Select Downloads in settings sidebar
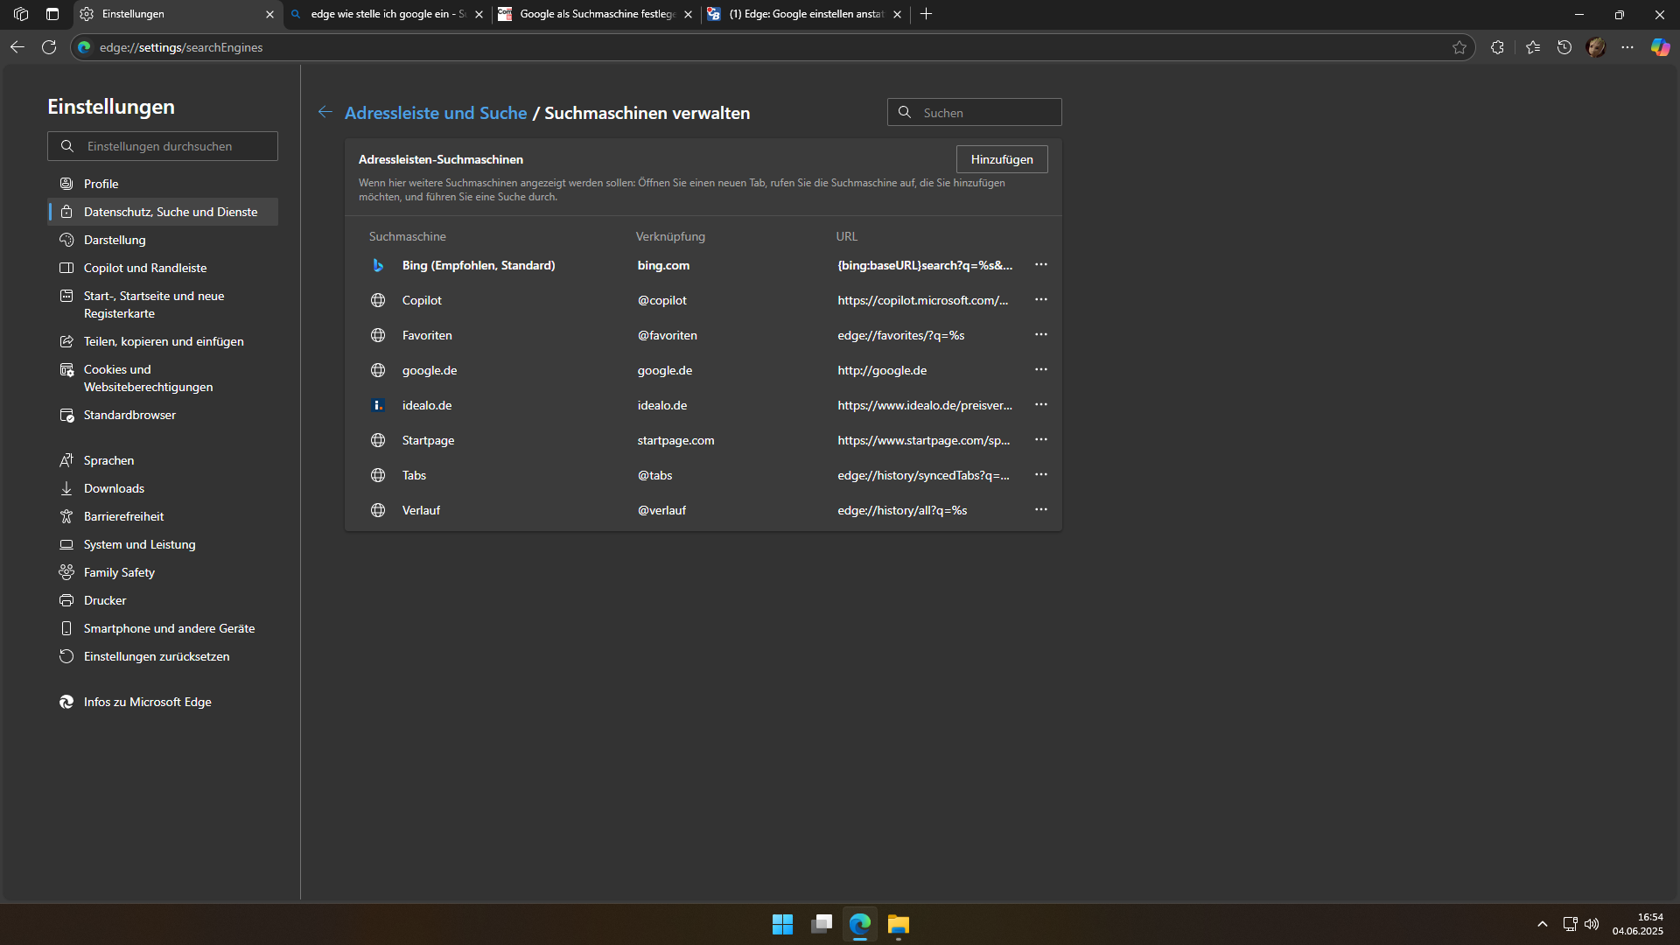 [x=114, y=488]
